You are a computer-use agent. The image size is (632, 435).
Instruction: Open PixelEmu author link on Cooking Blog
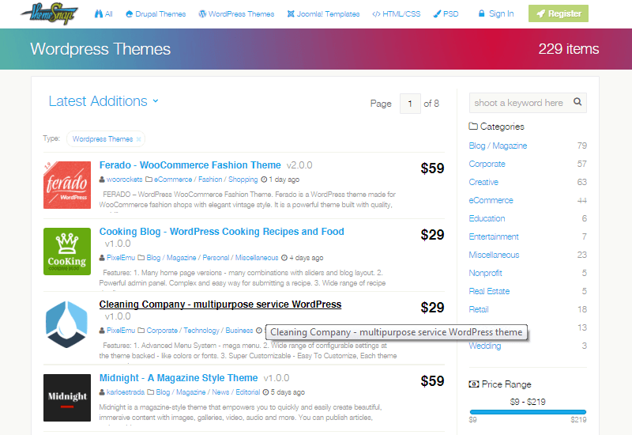coord(121,258)
